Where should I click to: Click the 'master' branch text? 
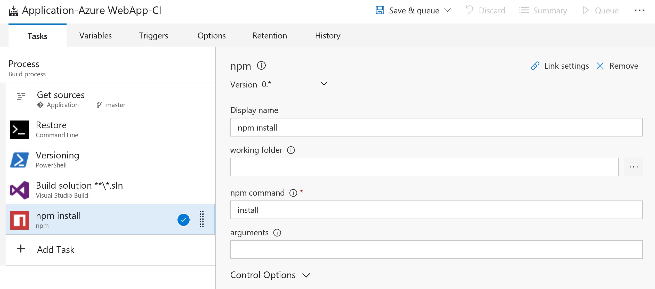point(116,105)
